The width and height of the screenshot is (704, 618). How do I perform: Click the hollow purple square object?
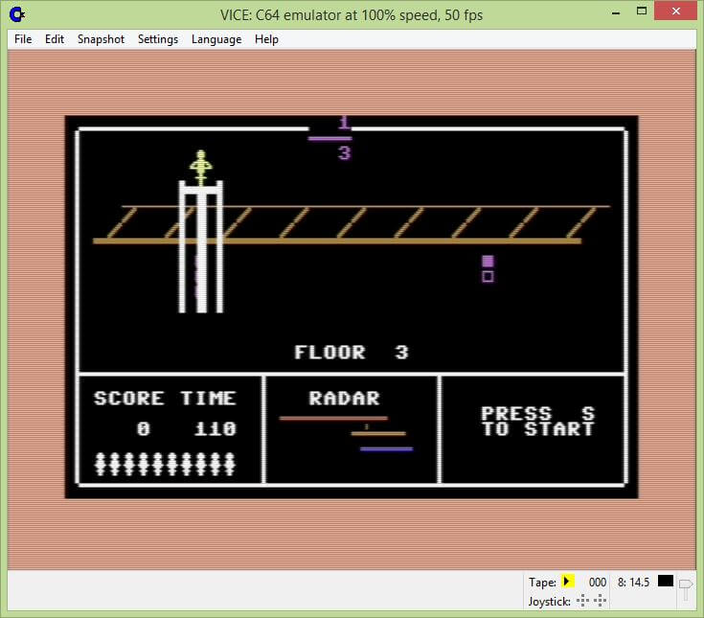(x=488, y=276)
